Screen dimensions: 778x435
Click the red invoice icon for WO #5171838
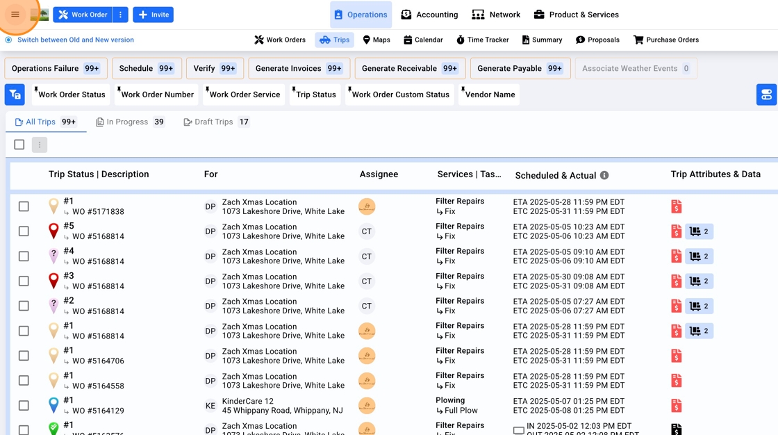click(x=676, y=206)
